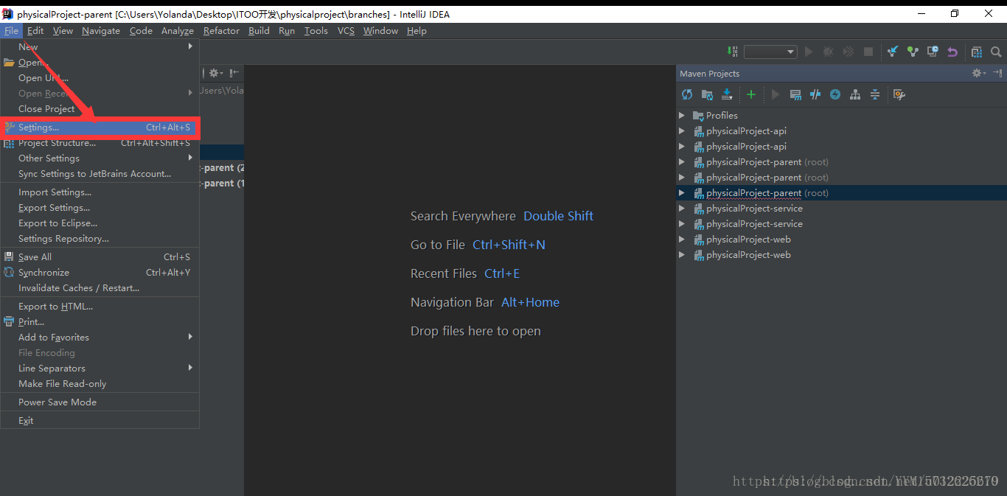This screenshot has height=496, width=1007.
Task: Open Project panel gear menu
Action: point(215,73)
